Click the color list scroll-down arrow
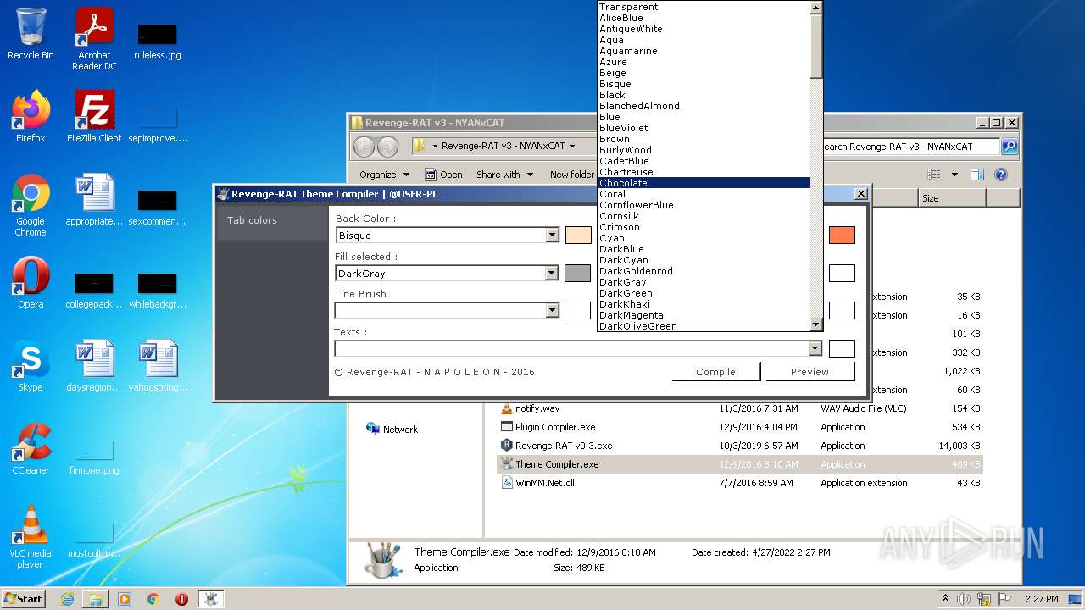The height and width of the screenshot is (610, 1085). pyautogui.click(x=815, y=324)
